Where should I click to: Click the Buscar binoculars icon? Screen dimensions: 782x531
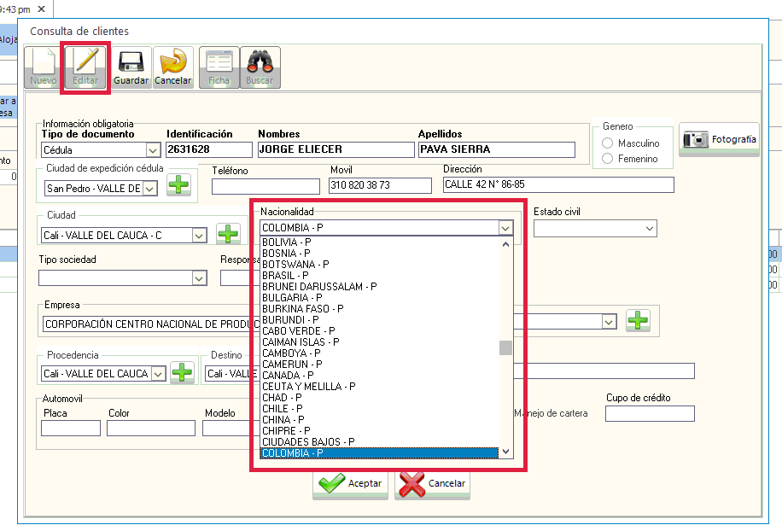[x=260, y=61]
